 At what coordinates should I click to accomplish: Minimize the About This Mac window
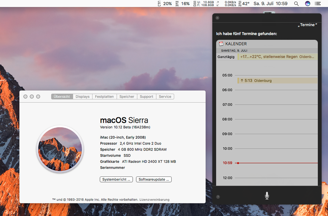pos(32,97)
